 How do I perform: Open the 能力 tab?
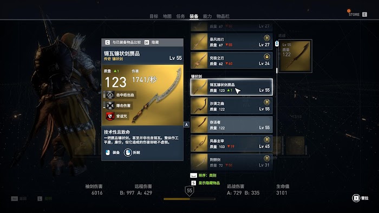207,16
